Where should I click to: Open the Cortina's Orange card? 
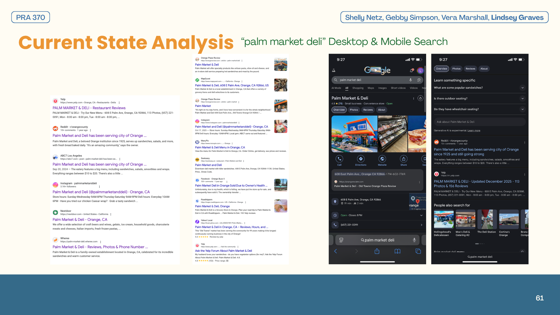click(x=509, y=223)
